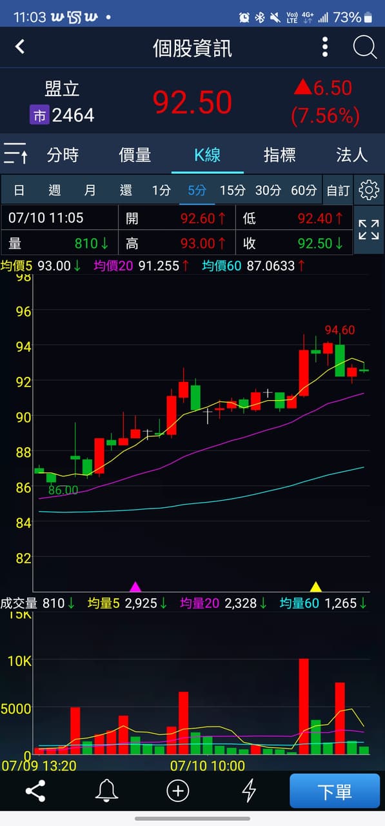The height and width of the screenshot is (826, 385).
Task: Select the magenta triangle marker on chart
Action: pyautogui.click(x=135, y=587)
